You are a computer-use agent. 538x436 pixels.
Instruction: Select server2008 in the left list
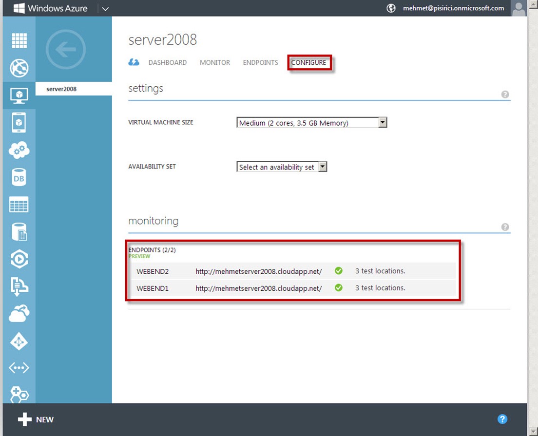74,89
